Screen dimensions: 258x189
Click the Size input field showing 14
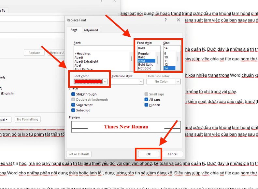tap(172, 48)
